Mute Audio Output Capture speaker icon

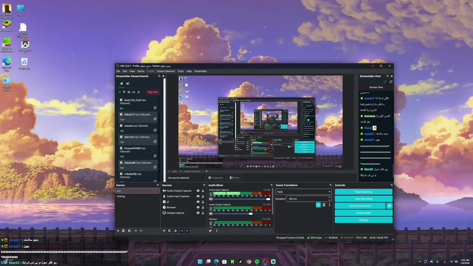pos(211,214)
